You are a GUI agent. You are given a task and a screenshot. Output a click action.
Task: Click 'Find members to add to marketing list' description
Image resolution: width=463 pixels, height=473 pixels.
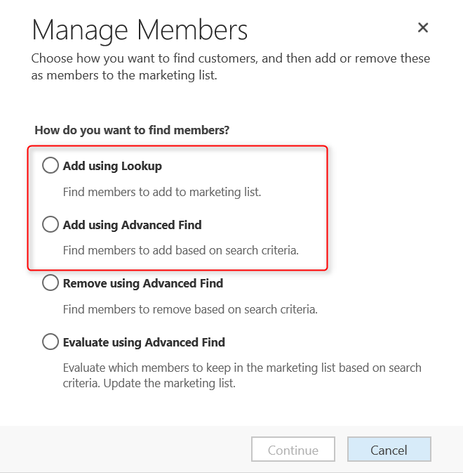coord(161,191)
